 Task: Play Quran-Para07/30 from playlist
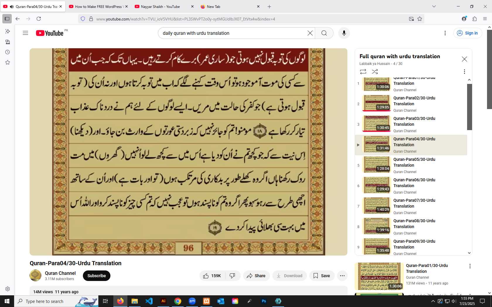coord(411,206)
